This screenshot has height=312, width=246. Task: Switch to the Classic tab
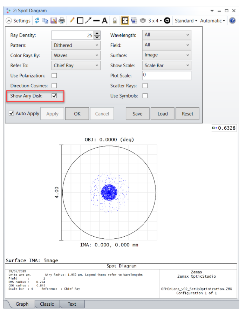click(x=47, y=304)
